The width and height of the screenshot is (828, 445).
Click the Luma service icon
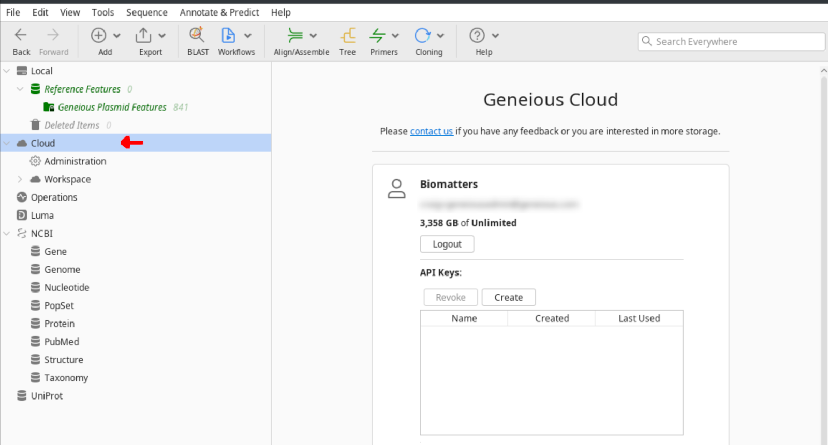pyautogui.click(x=22, y=215)
